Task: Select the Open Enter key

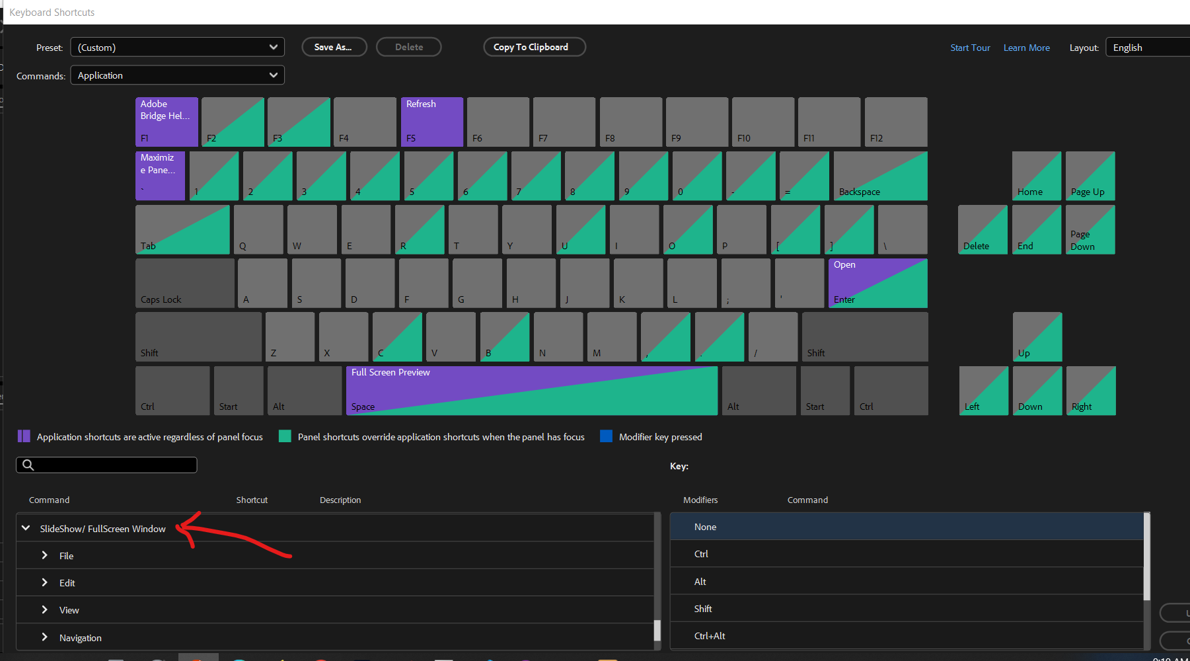Action: click(877, 283)
